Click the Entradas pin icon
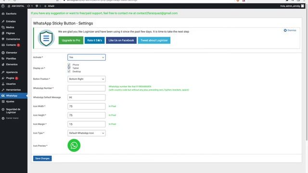The image size is (308, 173). coord(3,21)
